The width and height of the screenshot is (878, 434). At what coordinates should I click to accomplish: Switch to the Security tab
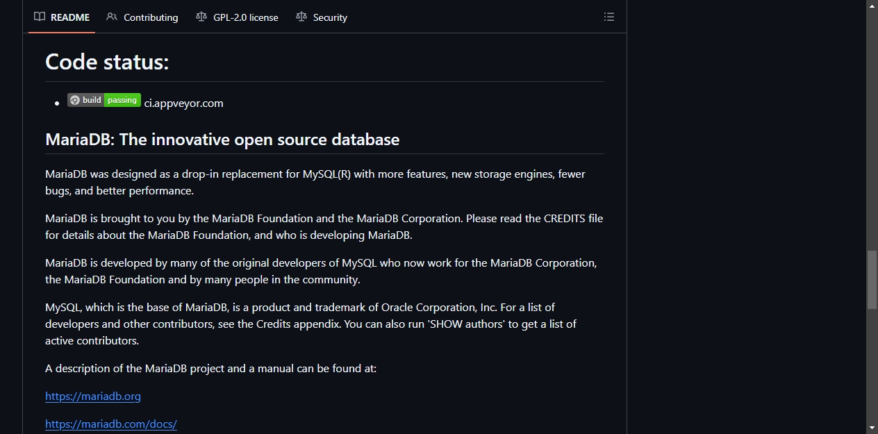tap(322, 17)
